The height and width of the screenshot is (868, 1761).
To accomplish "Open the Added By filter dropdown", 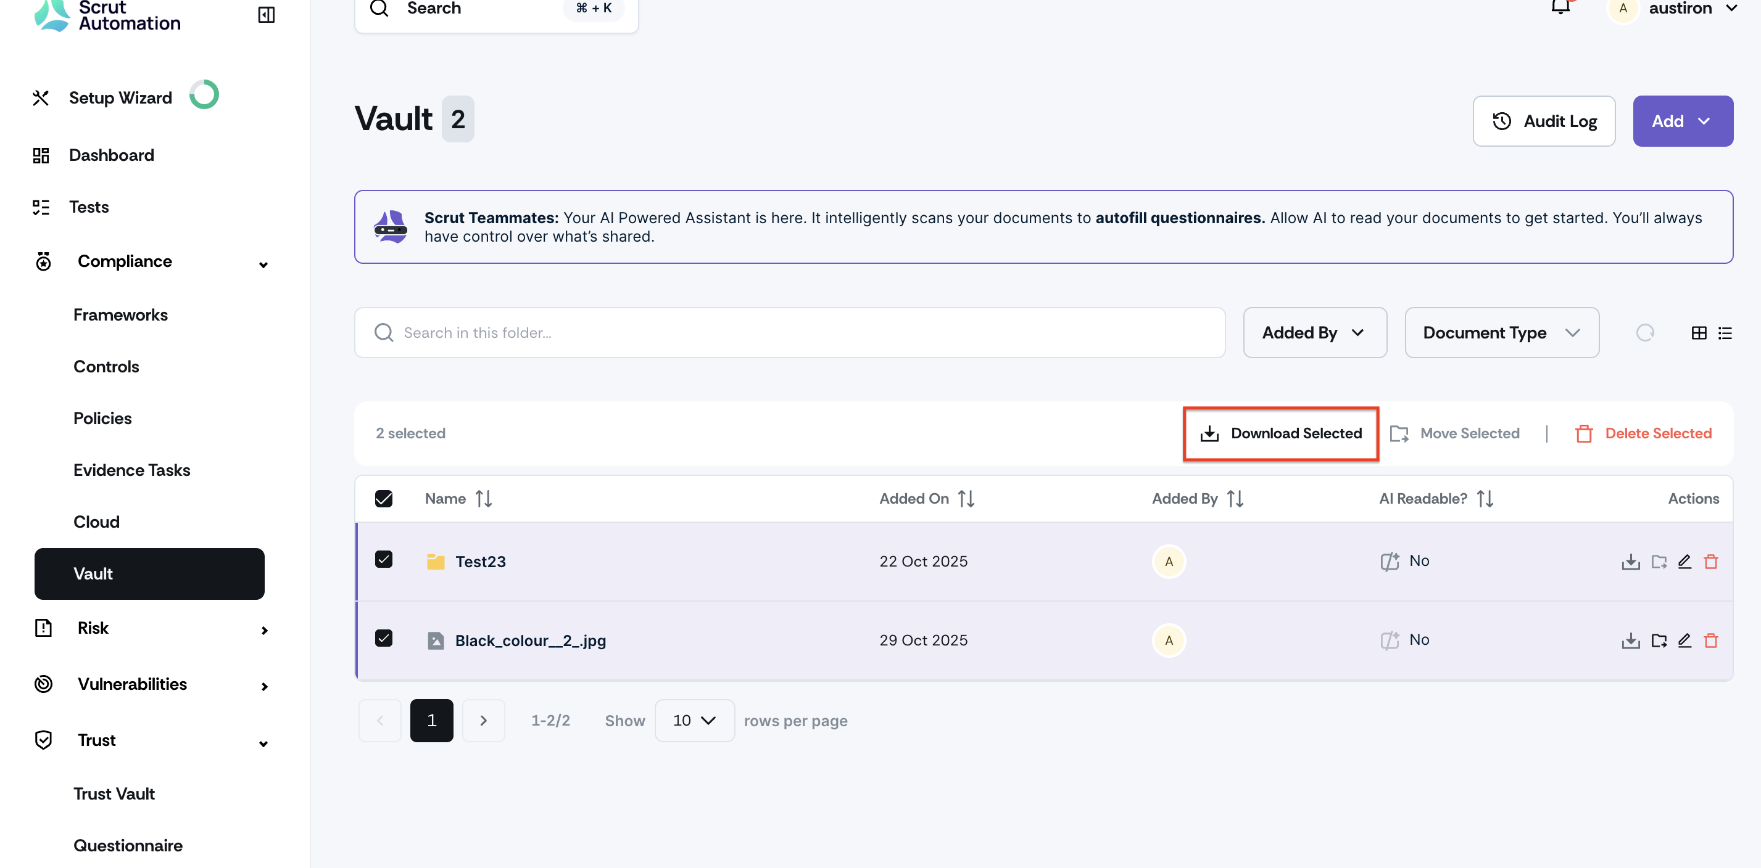I will click(1314, 332).
